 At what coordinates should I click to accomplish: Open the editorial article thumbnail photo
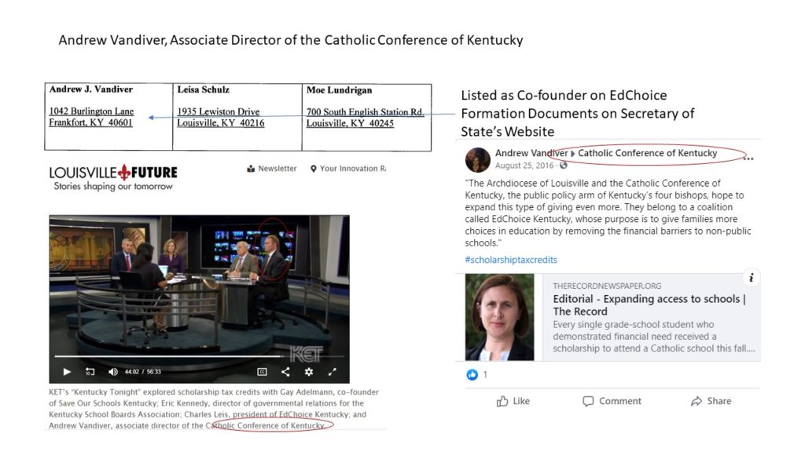click(499, 317)
